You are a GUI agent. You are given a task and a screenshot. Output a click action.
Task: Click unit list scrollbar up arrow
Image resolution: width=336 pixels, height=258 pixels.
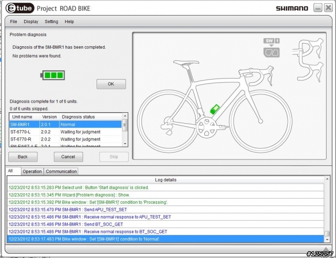click(125, 116)
